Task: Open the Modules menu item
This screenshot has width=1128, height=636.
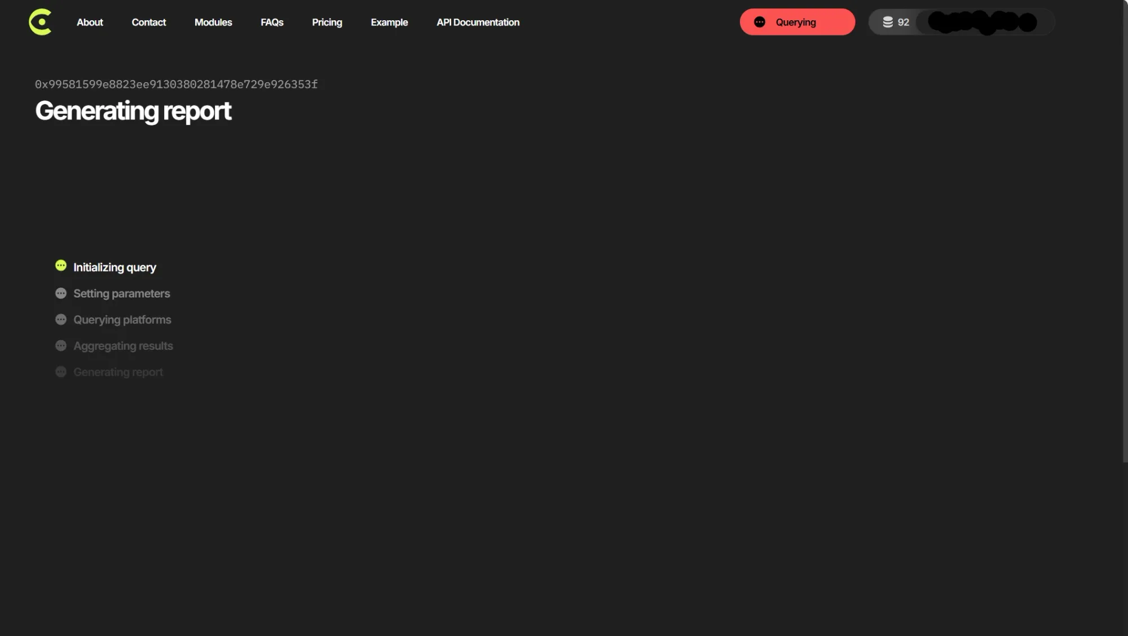Action: [212, 21]
